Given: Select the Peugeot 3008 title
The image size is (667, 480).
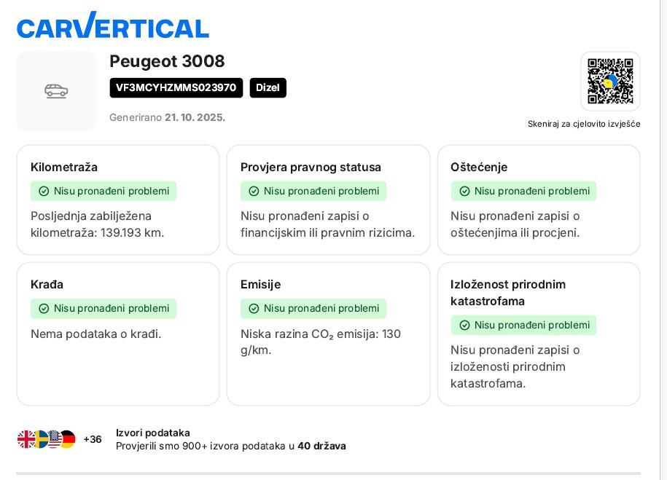Looking at the screenshot, I should pos(167,61).
